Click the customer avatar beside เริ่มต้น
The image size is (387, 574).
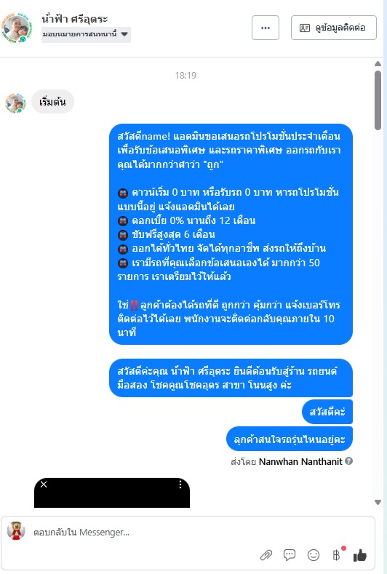coord(15,103)
